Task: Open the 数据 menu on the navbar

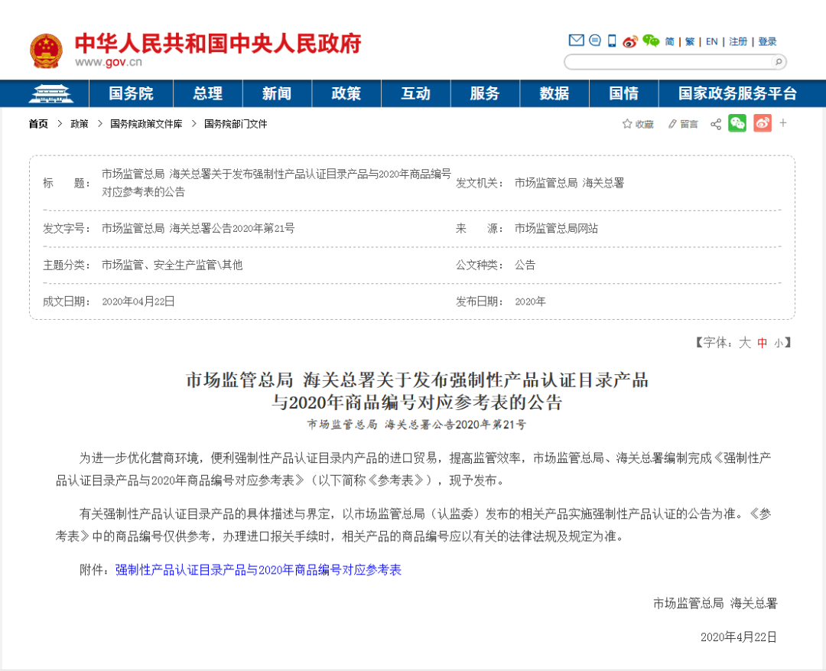Action: pyautogui.click(x=554, y=93)
